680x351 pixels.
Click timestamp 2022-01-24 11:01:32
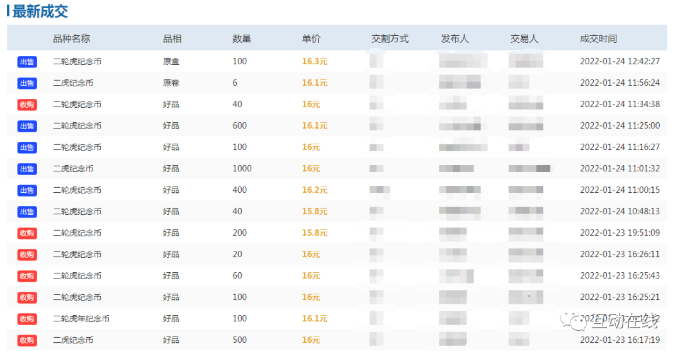coord(620,168)
